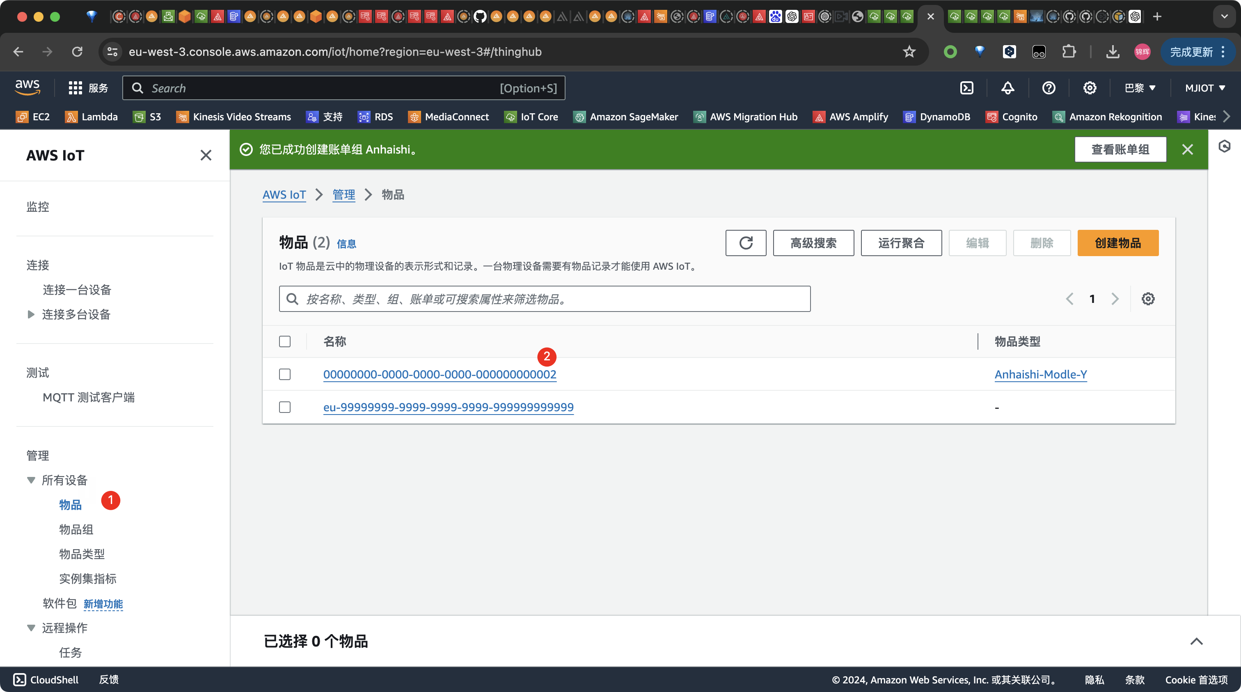Open 实例集指标 in the sidebar

pos(88,578)
